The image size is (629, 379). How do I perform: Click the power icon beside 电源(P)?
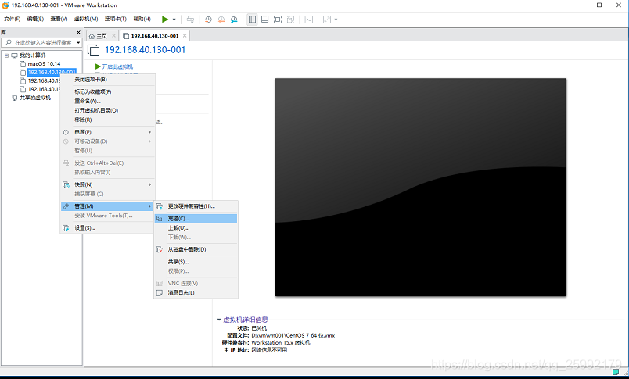(66, 132)
